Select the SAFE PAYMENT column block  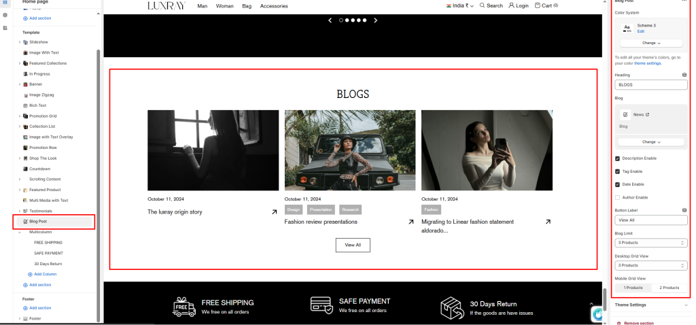click(x=49, y=254)
